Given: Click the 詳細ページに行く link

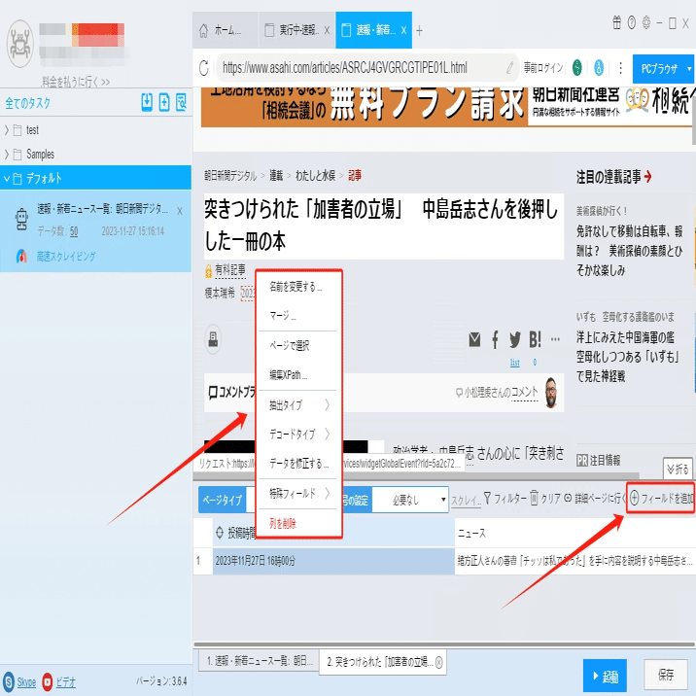Looking at the screenshot, I should 595,498.
